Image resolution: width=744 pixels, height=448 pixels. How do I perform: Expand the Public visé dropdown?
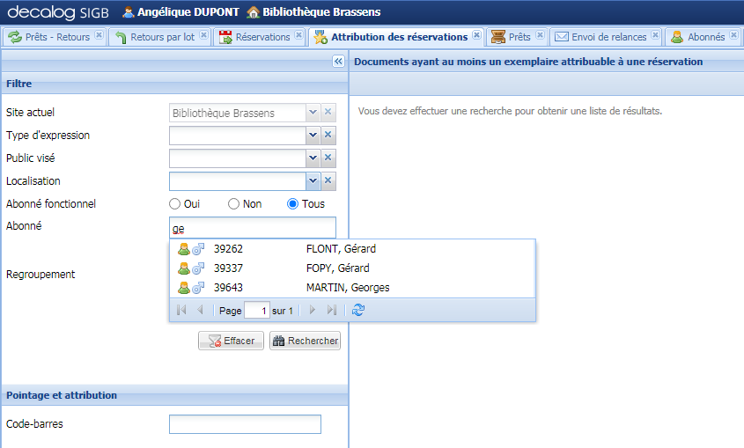pos(312,158)
